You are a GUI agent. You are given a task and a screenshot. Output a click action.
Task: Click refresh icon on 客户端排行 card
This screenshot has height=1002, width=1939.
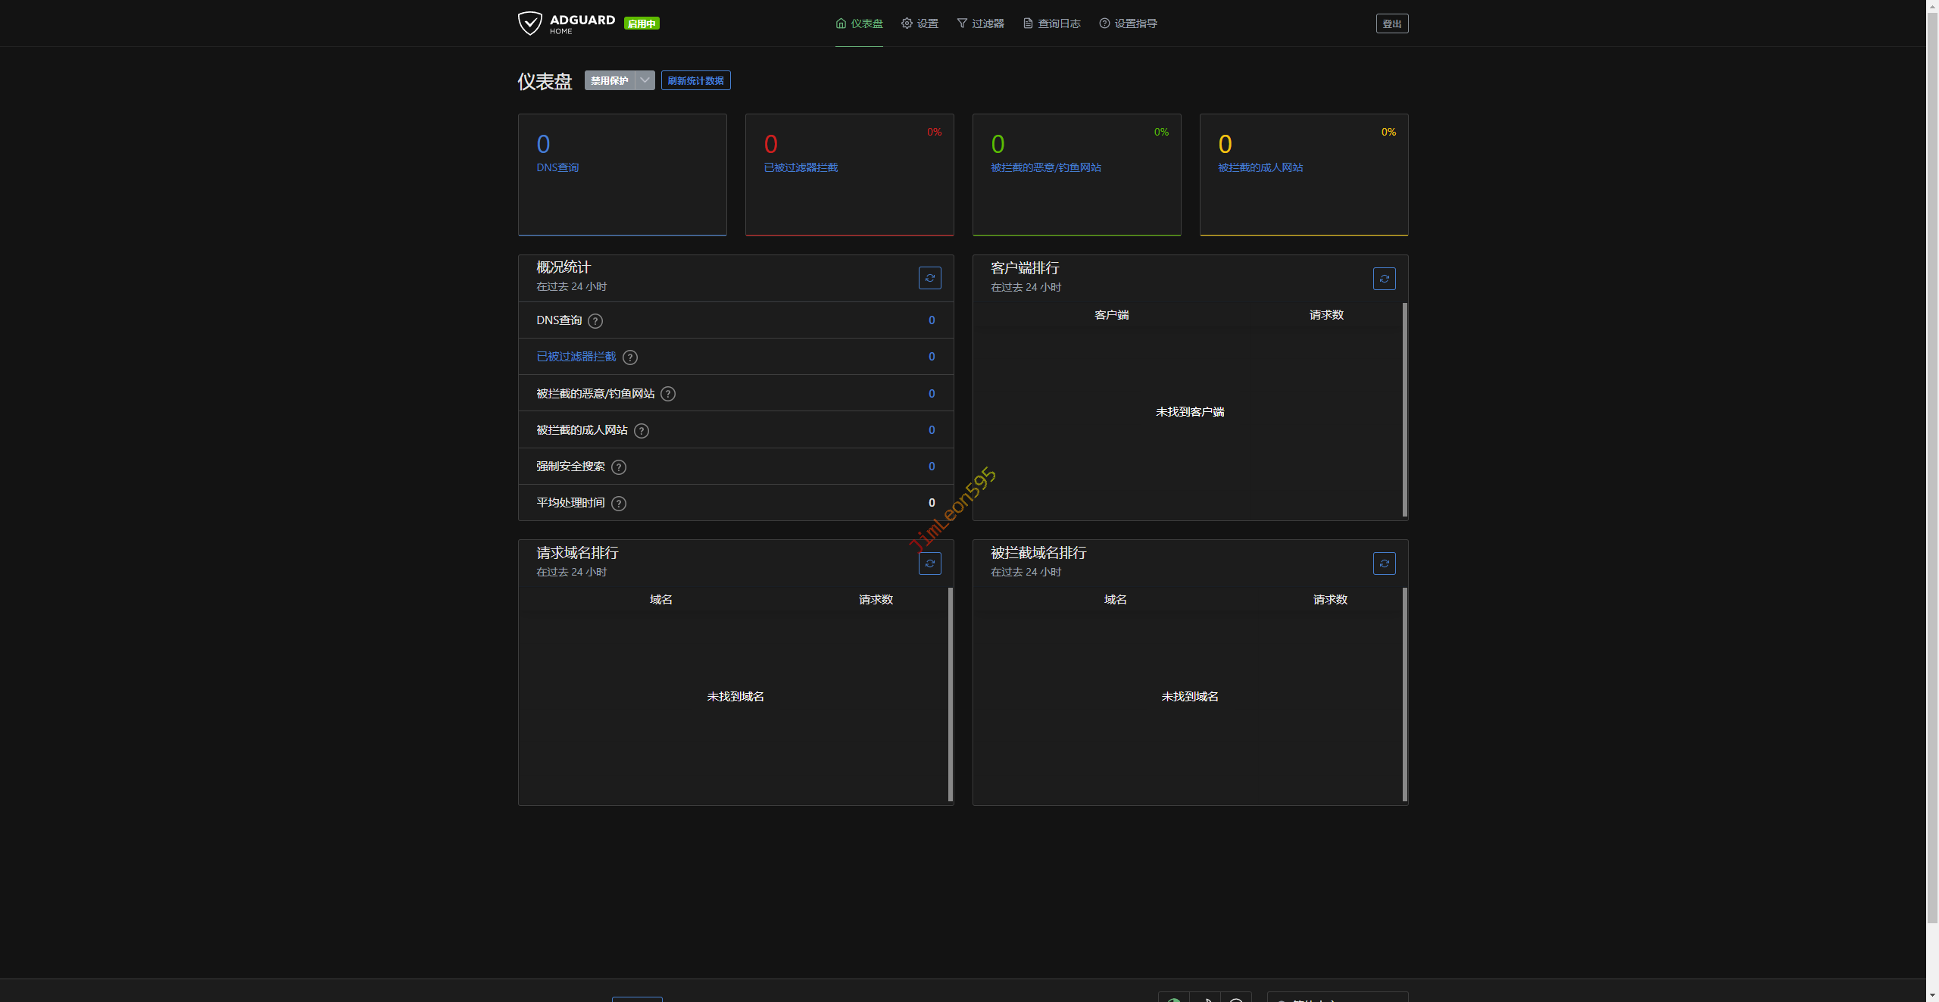(x=1384, y=279)
